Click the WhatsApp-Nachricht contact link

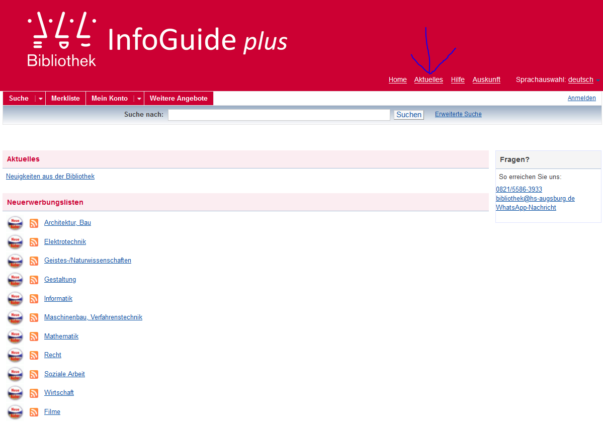[x=526, y=207]
